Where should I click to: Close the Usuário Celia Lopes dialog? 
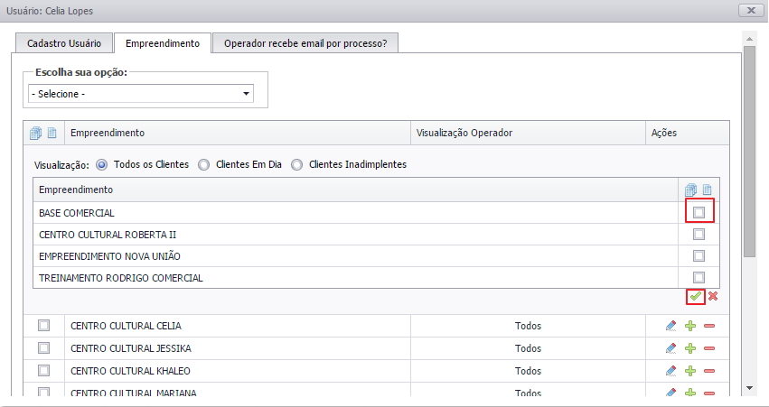pyautogui.click(x=751, y=11)
